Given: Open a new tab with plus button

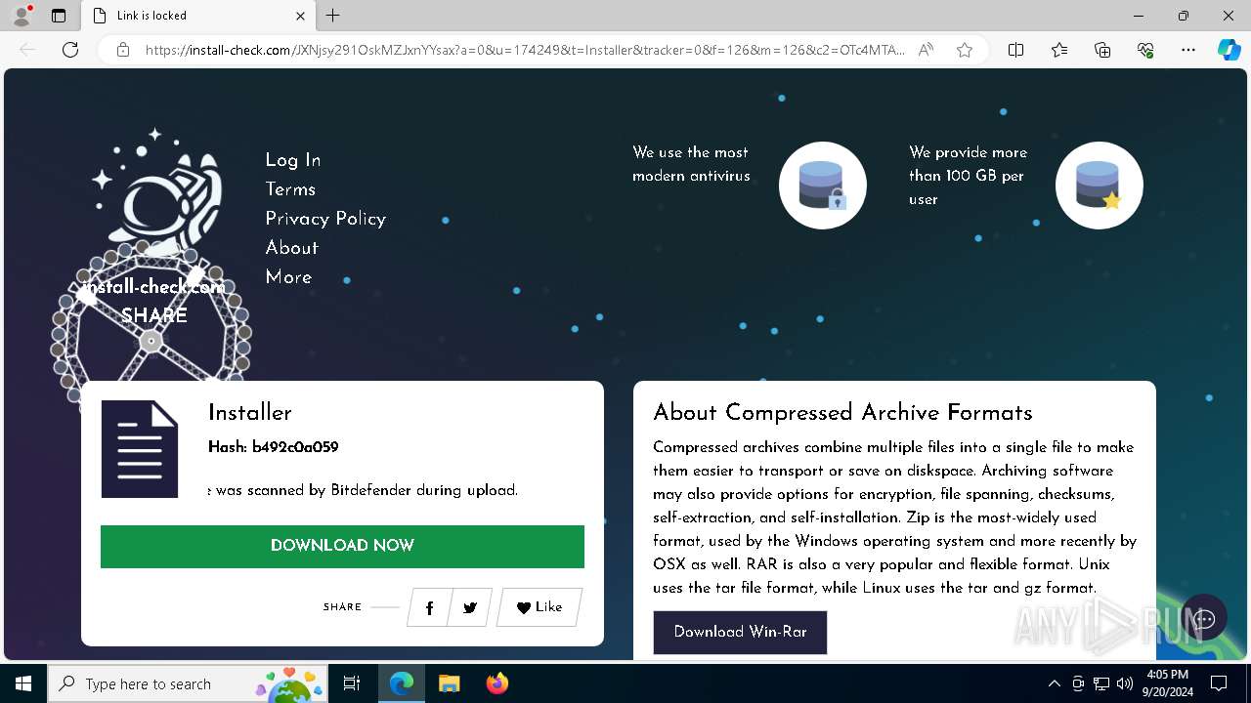Looking at the screenshot, I should (333, 16).
